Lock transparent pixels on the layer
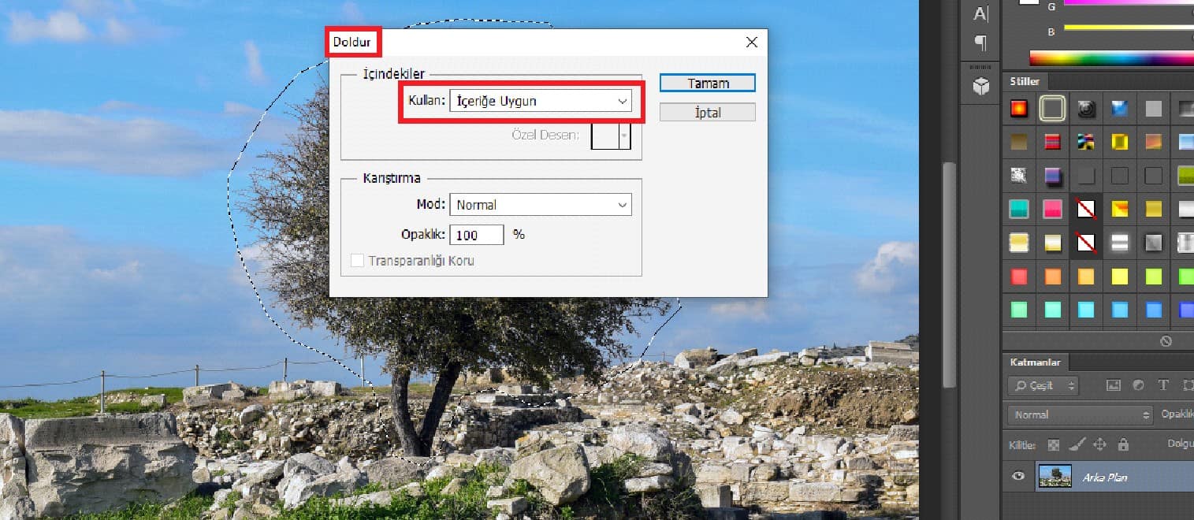The height and width of the screenshot is (520, 1194). coord(1054,444)
